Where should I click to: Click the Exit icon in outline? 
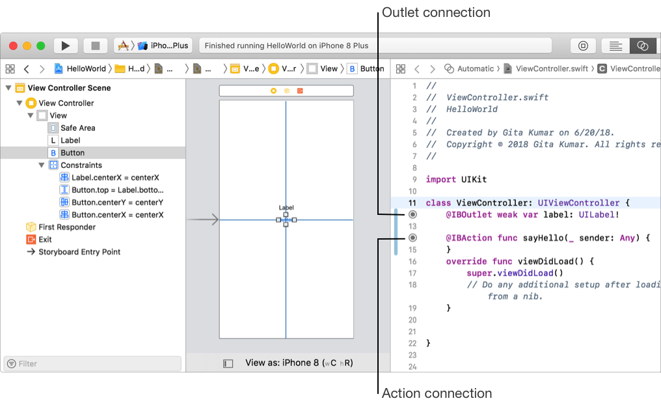[x=31, y=240]
